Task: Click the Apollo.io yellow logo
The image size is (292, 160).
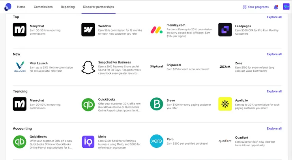Action: tap(225, 104)
